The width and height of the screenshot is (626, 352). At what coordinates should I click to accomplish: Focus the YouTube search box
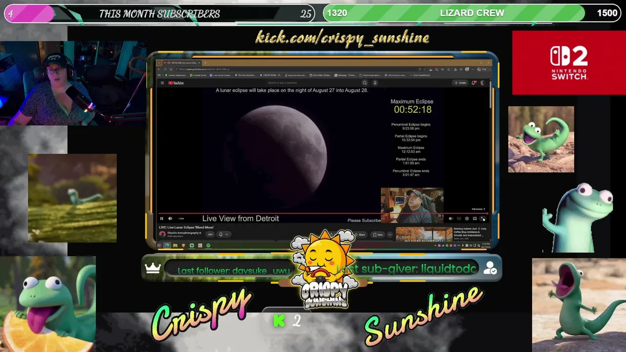tap(313, 83)
